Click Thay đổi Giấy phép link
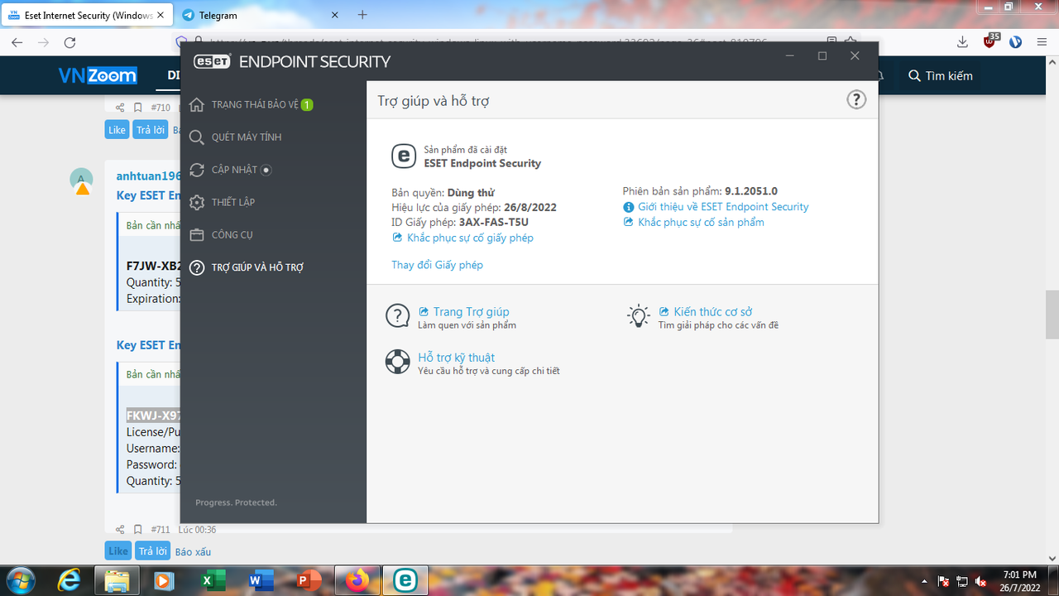The width and height of the screenshot is (1059, 596). point(437,265)
